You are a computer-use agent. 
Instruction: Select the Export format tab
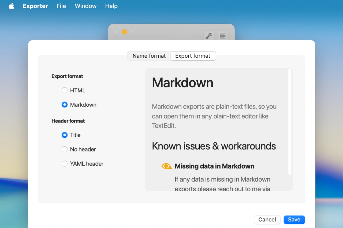click(x=193, y=56)
